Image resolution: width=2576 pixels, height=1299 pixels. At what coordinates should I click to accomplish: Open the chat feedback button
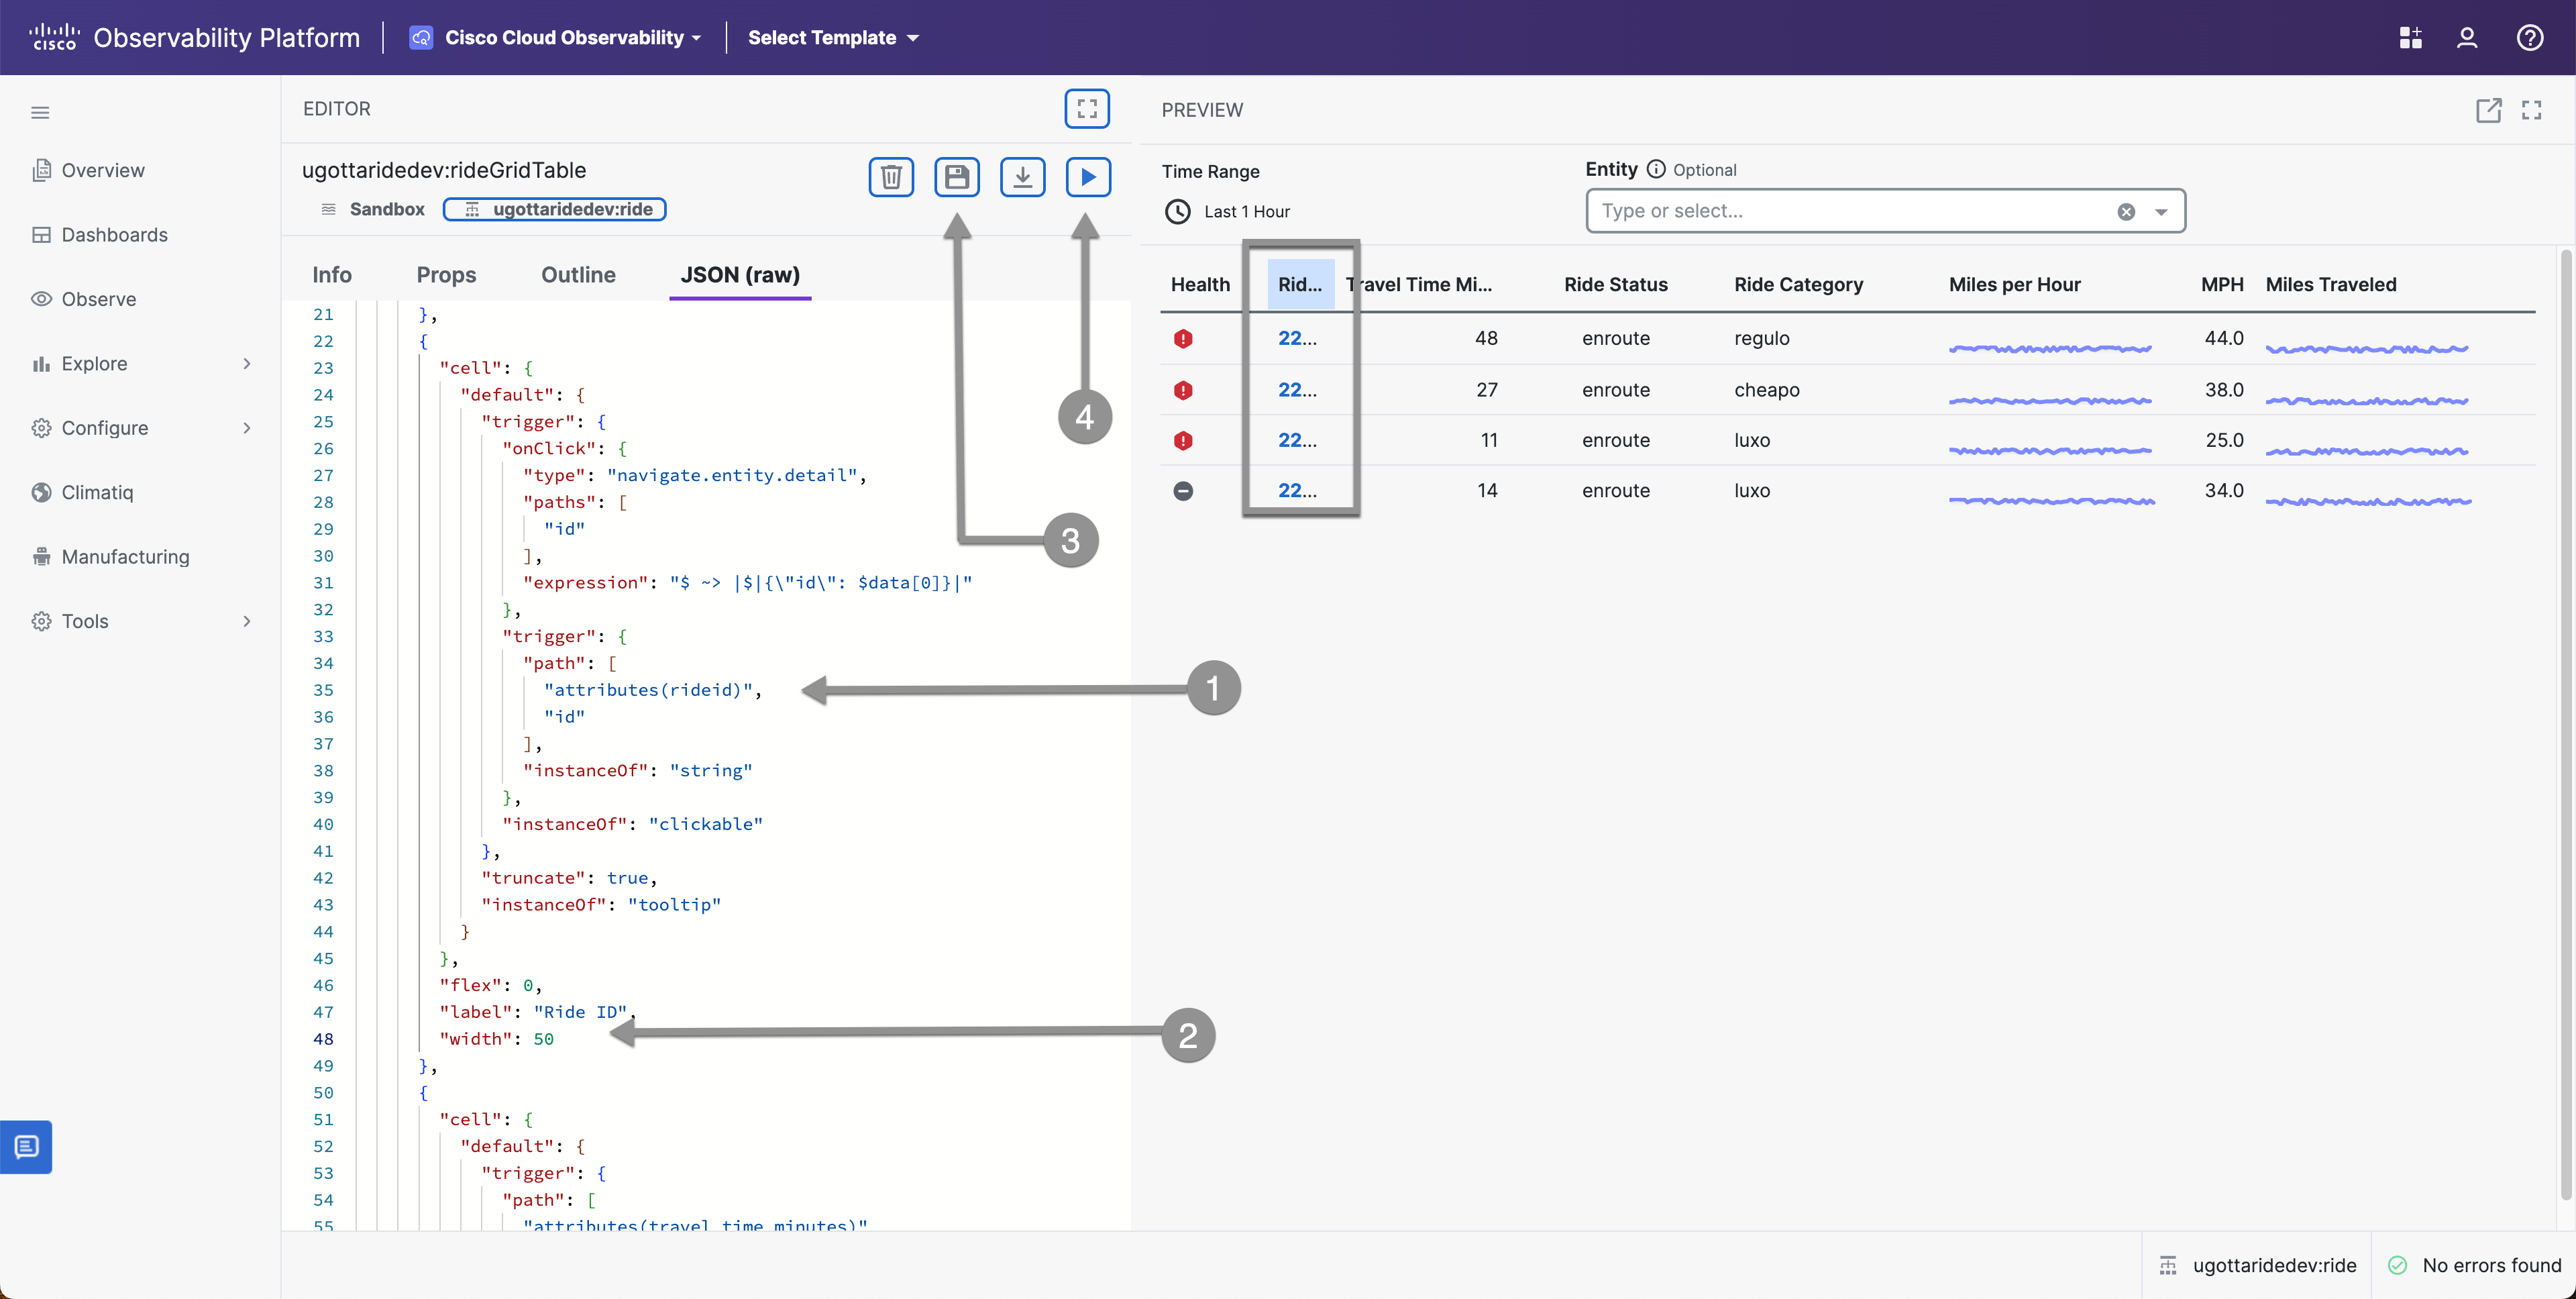coord(27,1146)
